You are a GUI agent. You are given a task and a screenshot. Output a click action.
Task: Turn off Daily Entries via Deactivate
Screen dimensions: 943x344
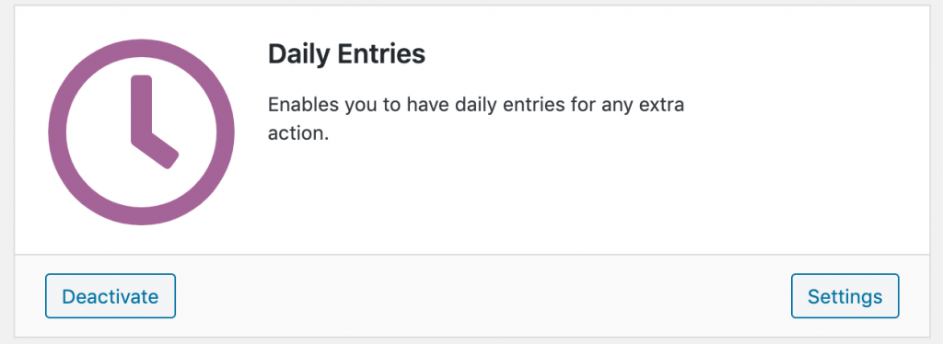tap(111, 296)
